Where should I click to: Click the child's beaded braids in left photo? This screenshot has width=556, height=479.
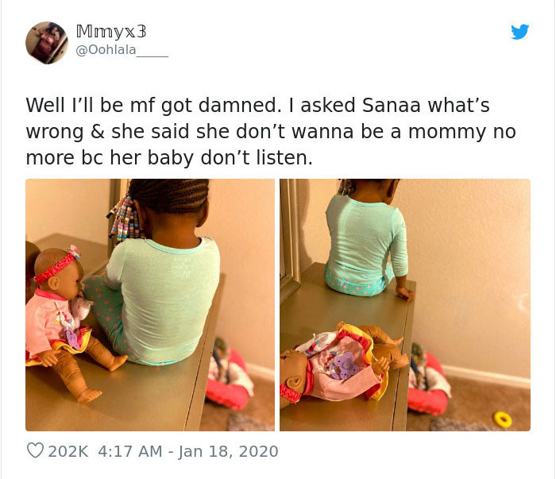[x=125, y=218]
